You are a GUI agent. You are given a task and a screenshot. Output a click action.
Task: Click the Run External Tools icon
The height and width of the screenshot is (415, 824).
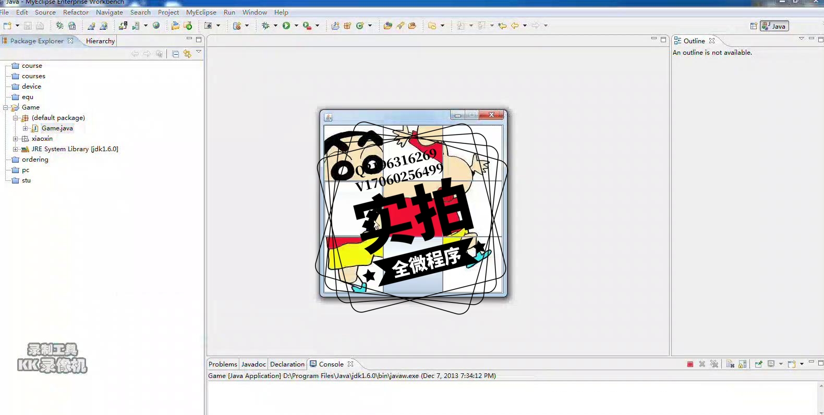click(307, 26)
